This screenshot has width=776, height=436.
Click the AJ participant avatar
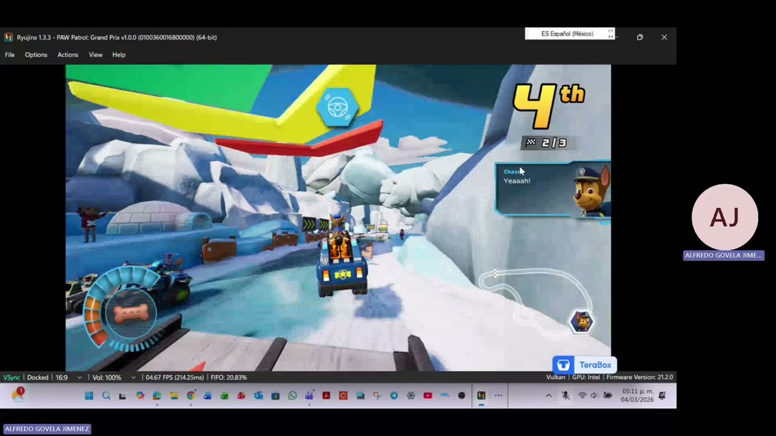coord(724,217)
